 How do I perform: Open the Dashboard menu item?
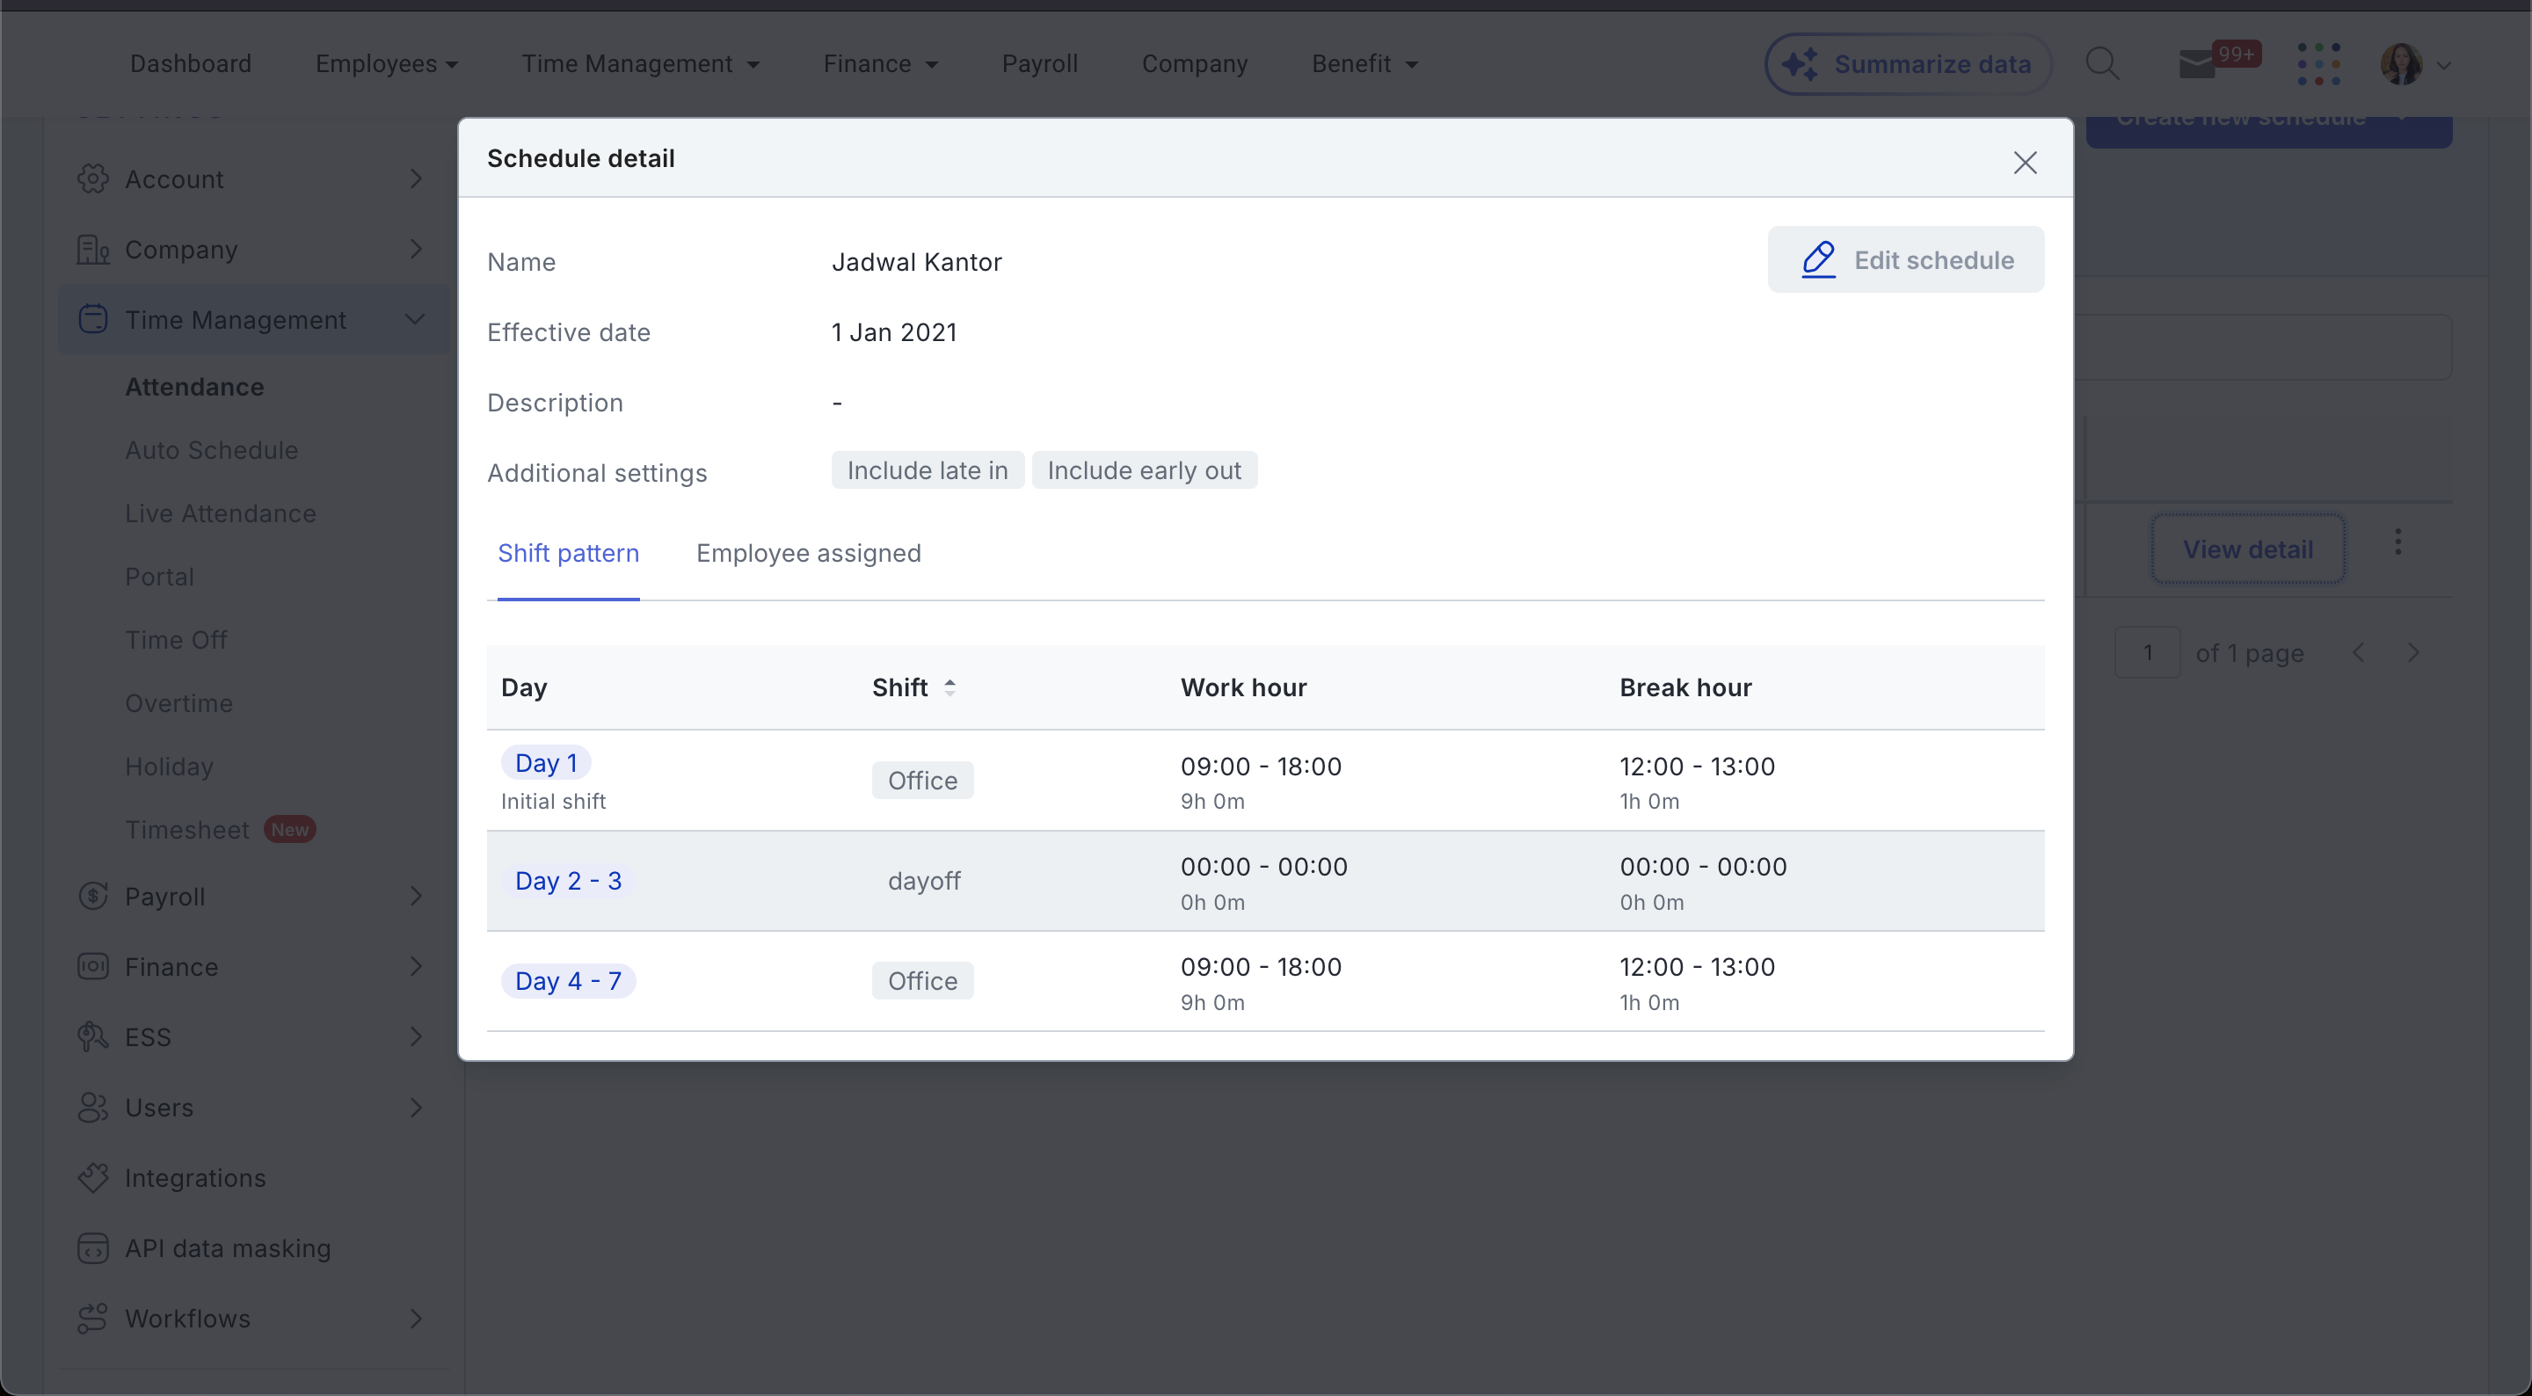pos(191,64)
